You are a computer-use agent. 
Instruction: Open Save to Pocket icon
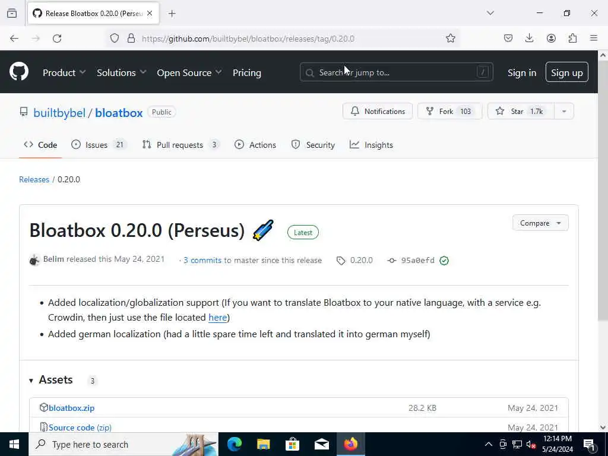(x=508, y=39)
